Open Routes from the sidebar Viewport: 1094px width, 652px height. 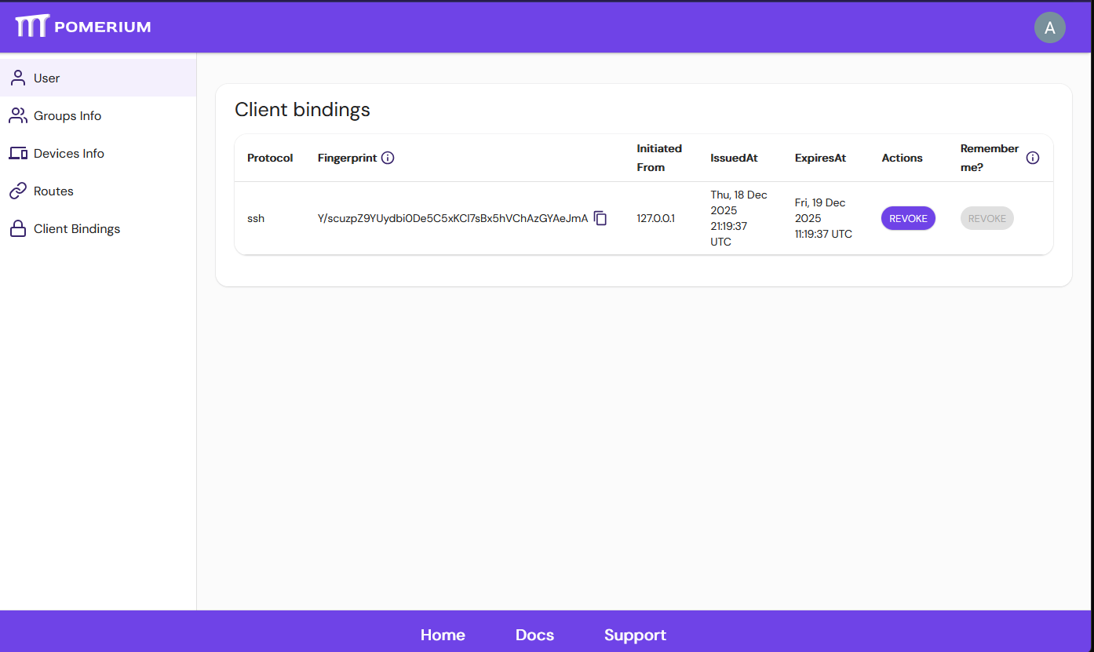point(53,191)
